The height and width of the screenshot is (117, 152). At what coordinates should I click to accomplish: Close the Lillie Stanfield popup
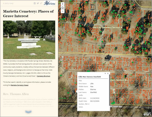pos(108,74)
